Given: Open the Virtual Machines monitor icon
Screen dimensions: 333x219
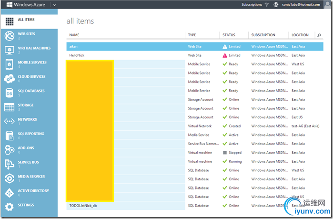Looking at the screenshot, I should coord(10,50).
